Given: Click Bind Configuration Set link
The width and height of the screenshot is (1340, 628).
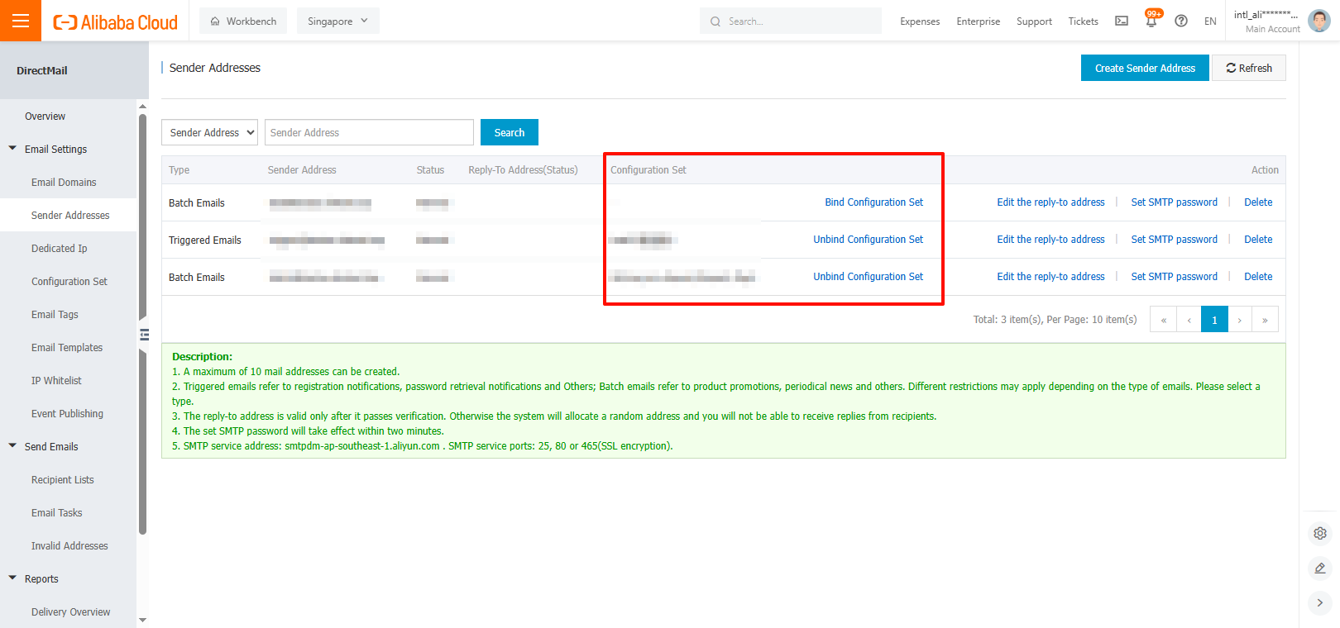Looking at the screenshot, I should coord(873,202).
